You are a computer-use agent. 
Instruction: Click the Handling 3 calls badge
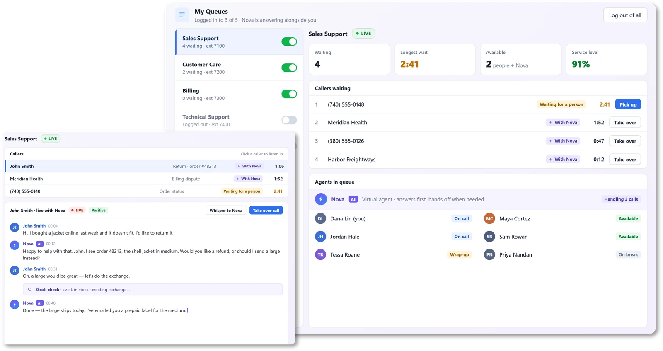(621, 199)
